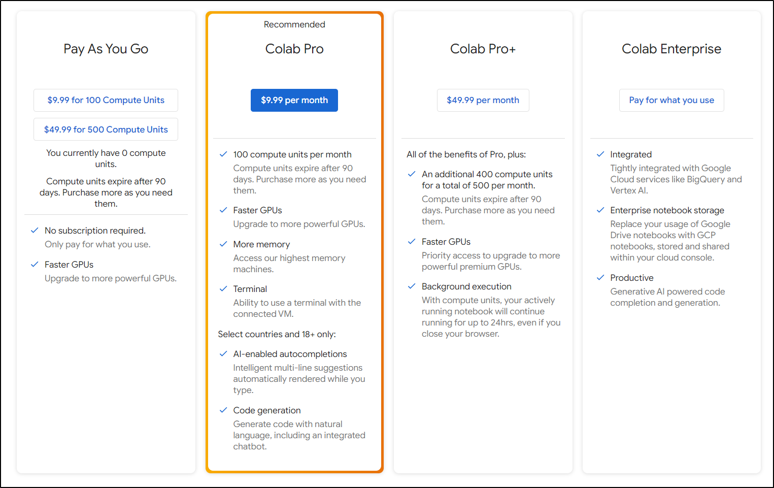The image size is (774, 488).
Task: Click the checkmark beside Integrated
Action: click(600, 154)
